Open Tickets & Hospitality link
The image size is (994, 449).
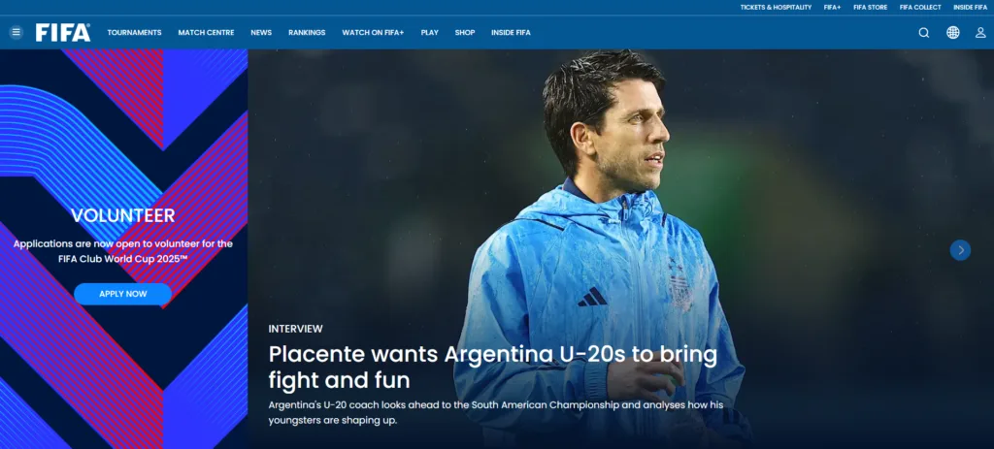click(776, 8)
